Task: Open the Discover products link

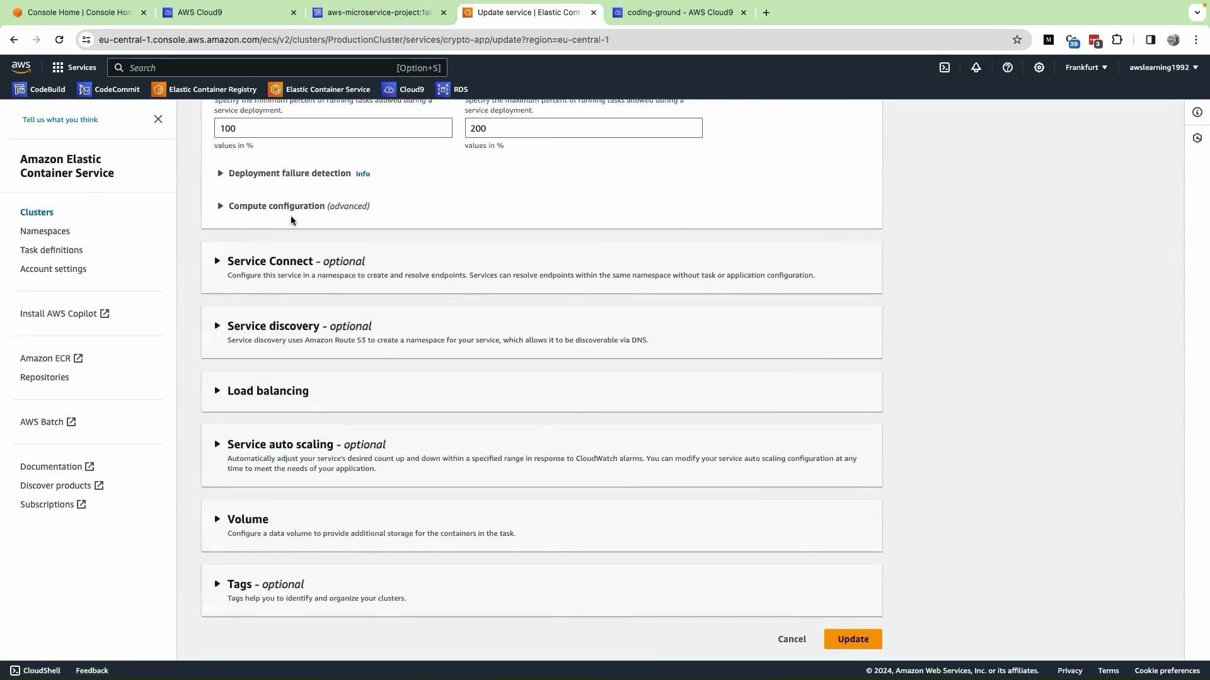Action: point(62,485)
